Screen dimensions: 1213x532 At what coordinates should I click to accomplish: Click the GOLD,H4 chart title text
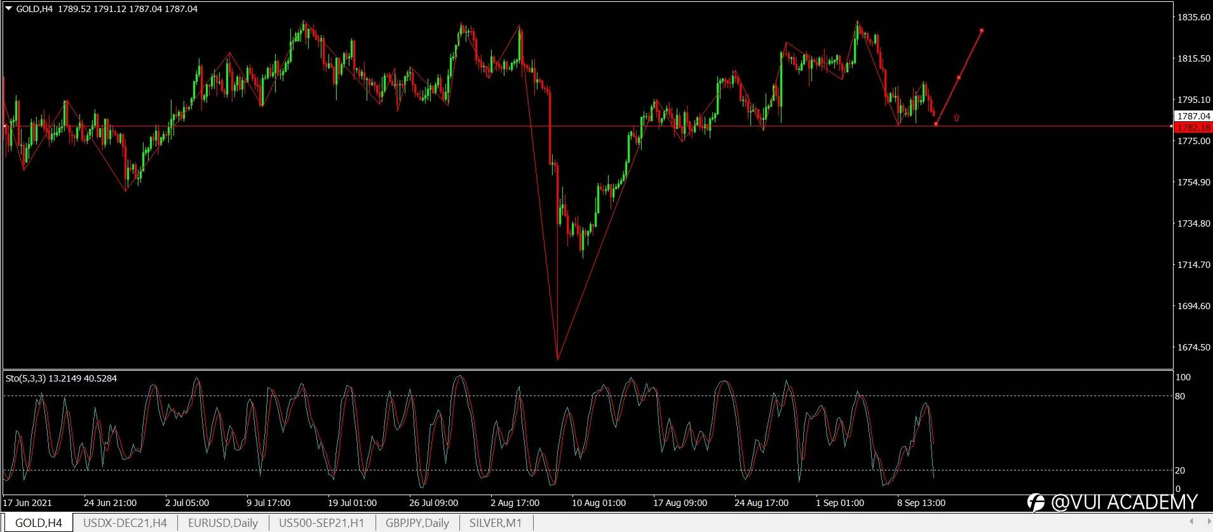[x=34, y=9]
